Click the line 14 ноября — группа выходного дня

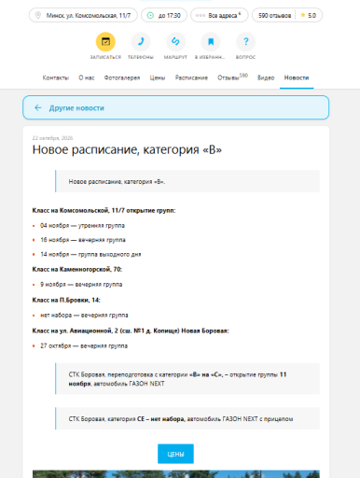[90, 254]
